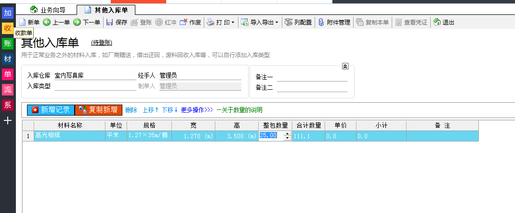Click the 备注一 input field
Image resolution: width=515 pixels, height=213 pixels.
[312, 77]
